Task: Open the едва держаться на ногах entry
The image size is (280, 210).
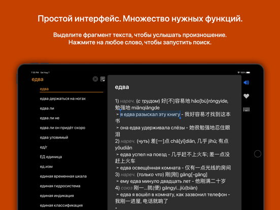Action: click(63, 98)
